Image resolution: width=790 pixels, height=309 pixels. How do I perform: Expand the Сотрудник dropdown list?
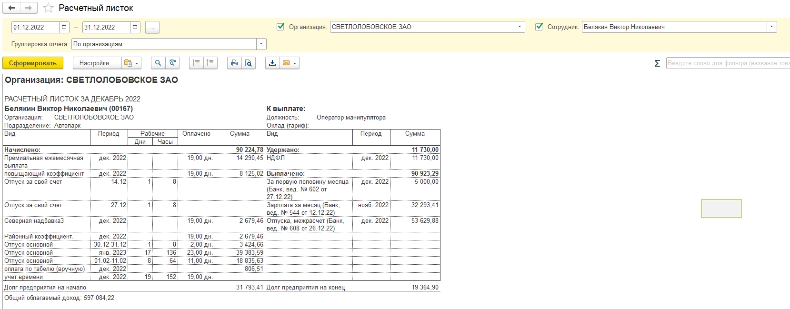click(x=772, y=27)
